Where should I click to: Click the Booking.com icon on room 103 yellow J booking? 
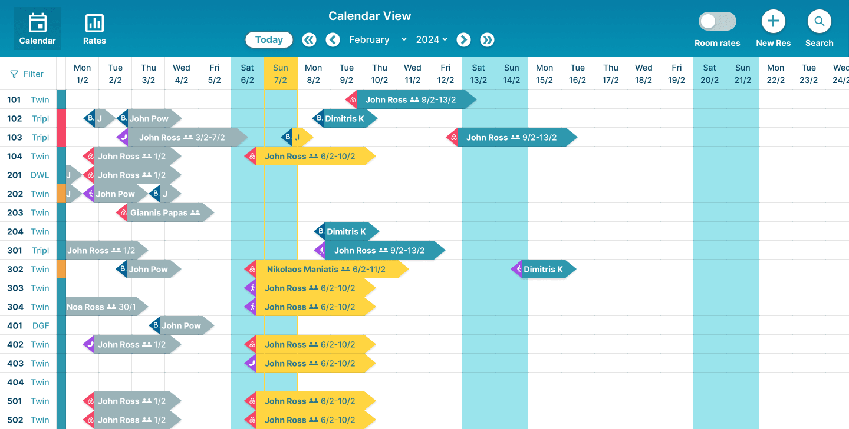tap(287, 137)
